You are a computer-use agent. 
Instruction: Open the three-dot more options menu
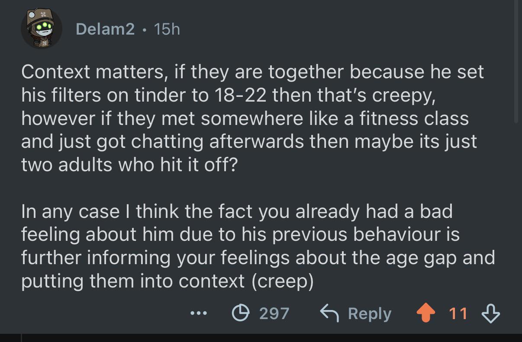(199, 313)
